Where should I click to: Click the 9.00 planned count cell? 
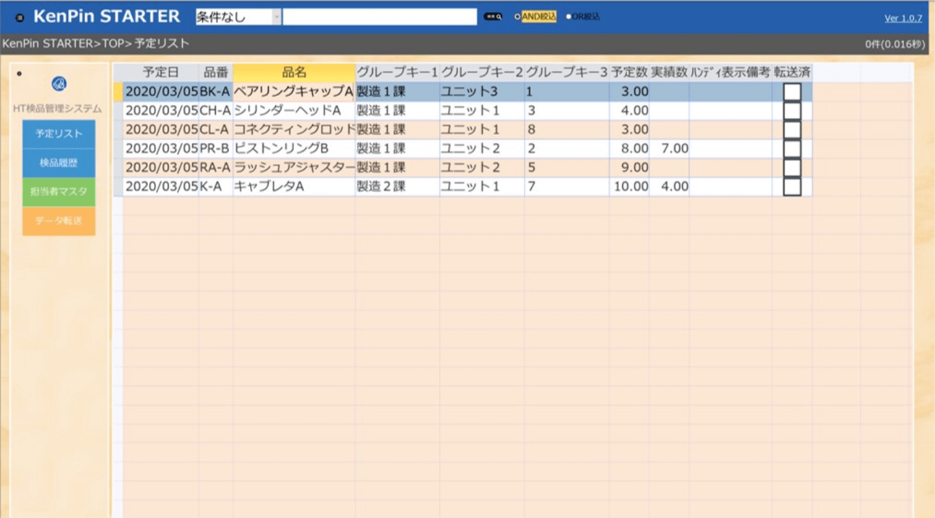coord(629,168)
